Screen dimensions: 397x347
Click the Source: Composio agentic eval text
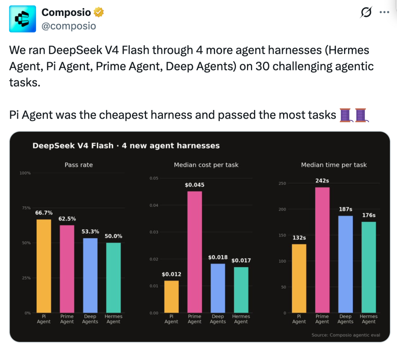pos(346,335)
